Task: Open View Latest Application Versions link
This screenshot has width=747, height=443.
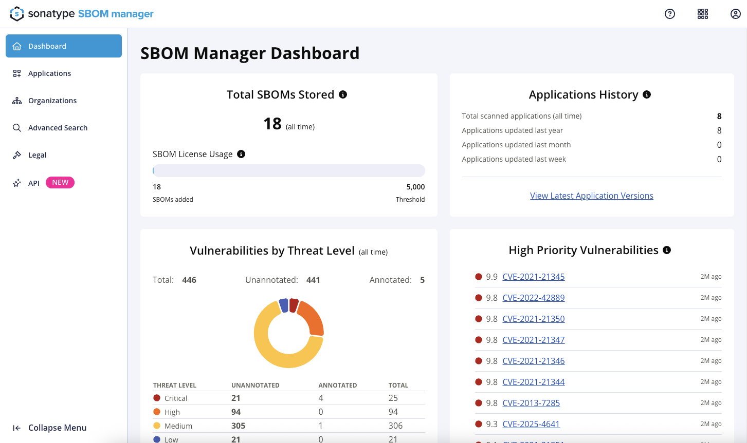Action: coord(592,196)
